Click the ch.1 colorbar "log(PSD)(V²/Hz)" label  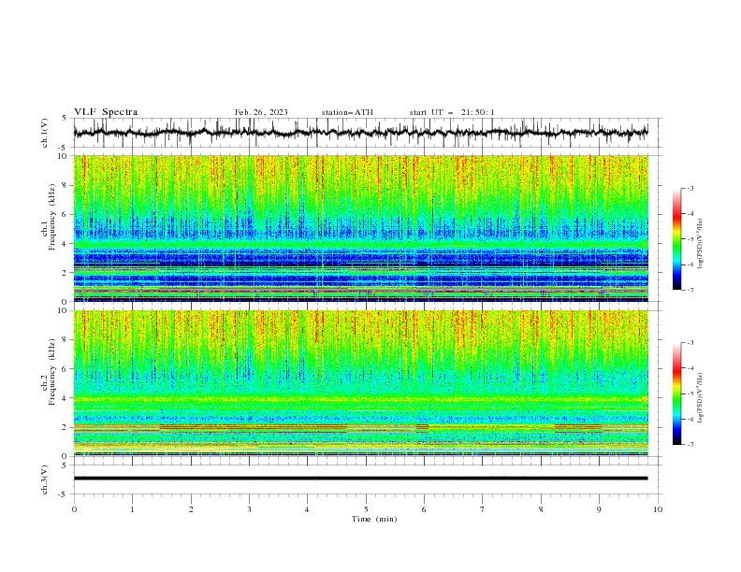[700, 244]
